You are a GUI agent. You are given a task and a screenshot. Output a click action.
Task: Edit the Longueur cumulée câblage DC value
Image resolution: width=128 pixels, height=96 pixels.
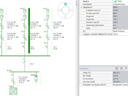click(120, 34)
